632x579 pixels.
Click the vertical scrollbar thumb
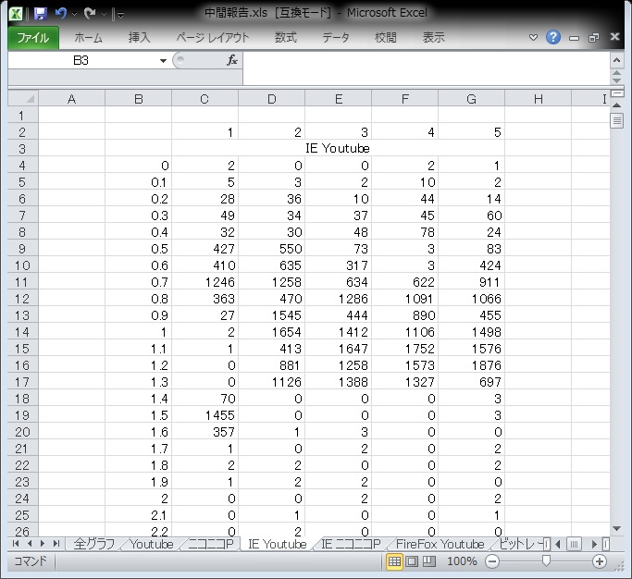click(x=616, y=120)
